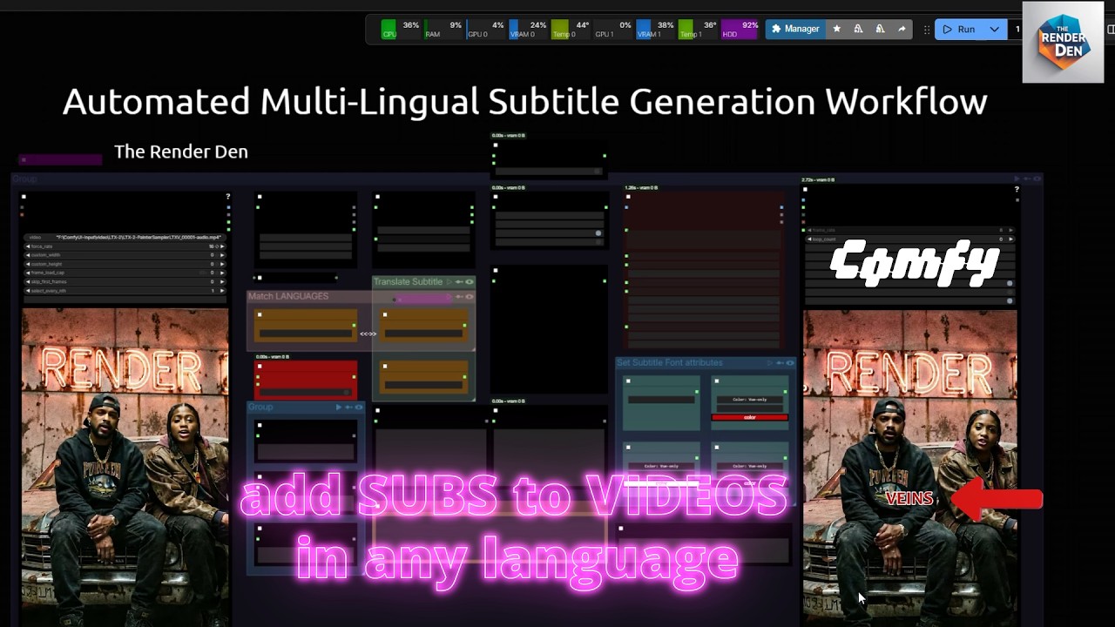Toggle eye icon on the blue Group header

tap(359, 407)
